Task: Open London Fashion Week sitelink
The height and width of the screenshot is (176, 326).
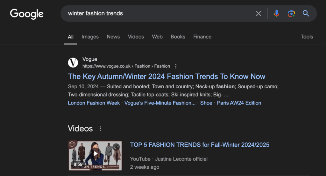Action: tap(94, 103)
